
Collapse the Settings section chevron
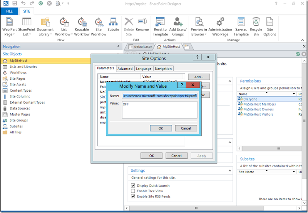click(x=229, y=171)
